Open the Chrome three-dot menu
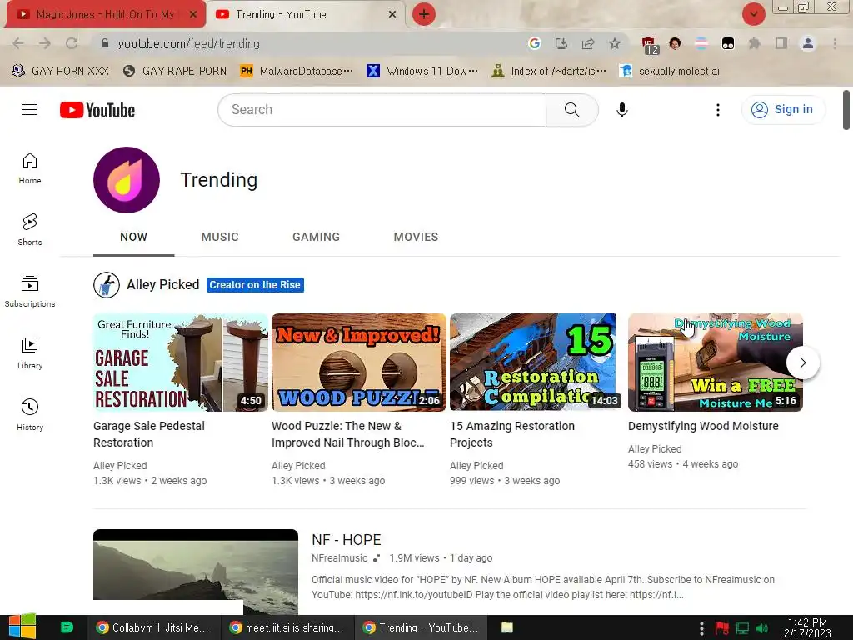Screen dimensions: 853x640 pos(835,43)
